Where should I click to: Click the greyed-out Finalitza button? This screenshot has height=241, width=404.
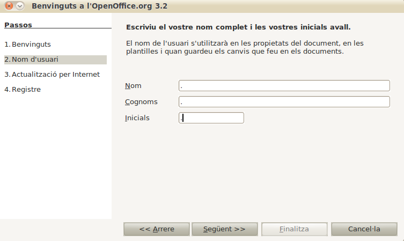tap(294, 229)
